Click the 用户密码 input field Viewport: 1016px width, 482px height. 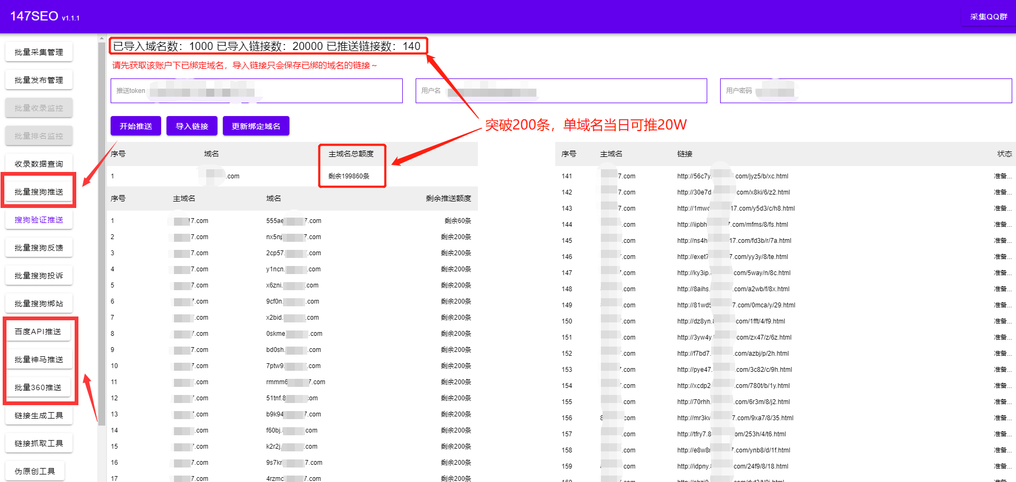866,91
